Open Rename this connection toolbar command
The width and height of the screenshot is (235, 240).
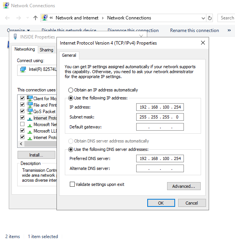coord(194,30)
